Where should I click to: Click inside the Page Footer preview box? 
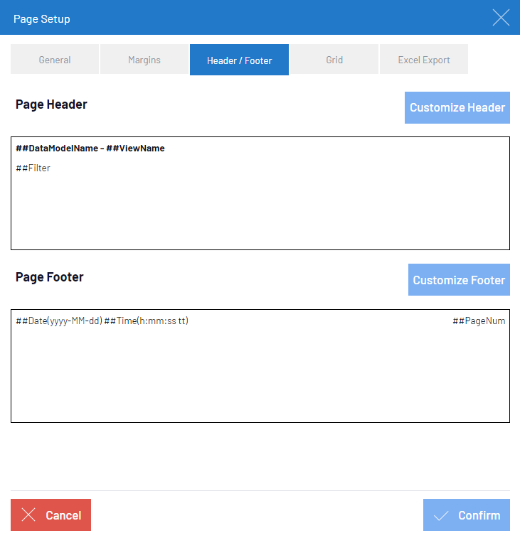(x=260, y=366)
